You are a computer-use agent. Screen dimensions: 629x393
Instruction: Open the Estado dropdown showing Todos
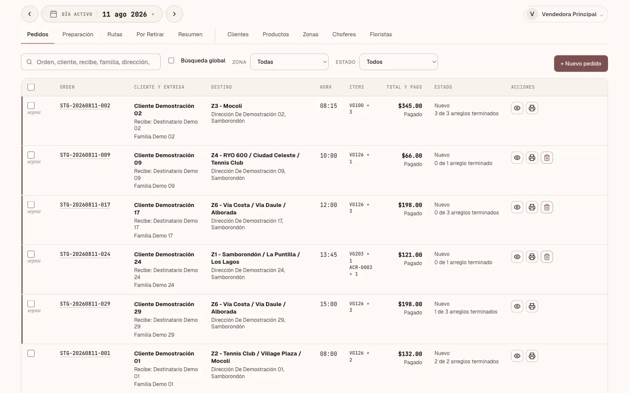click(x=398, y=62)
